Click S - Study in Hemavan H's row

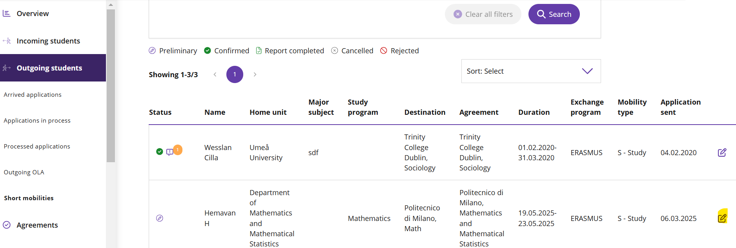[632, 219]
